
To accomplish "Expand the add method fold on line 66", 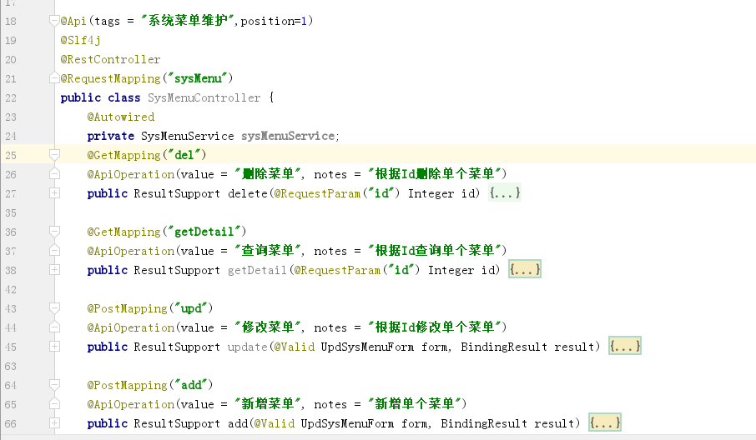I will (x=54, y=423).
